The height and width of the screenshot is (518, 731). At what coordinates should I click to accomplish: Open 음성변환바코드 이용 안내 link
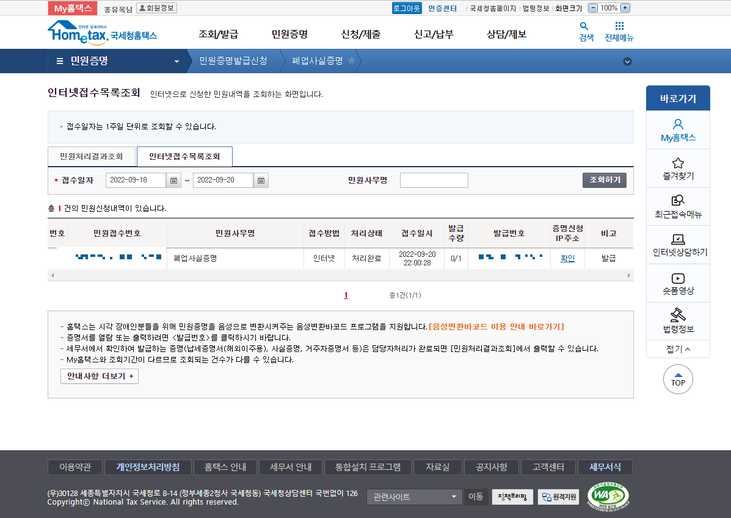coord(496,326)
